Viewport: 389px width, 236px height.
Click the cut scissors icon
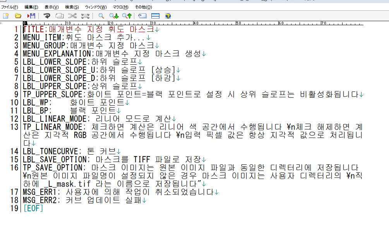click(x=72, y=16)
